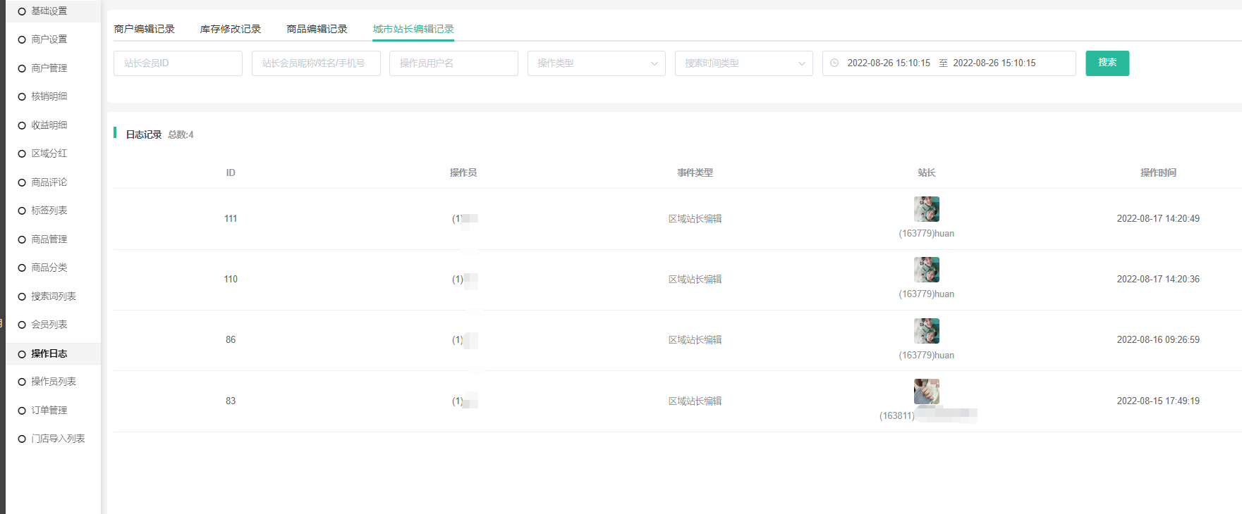Expand the 搜索时间类型 dropdown
Screen dimensions: 1242x514
743,63
